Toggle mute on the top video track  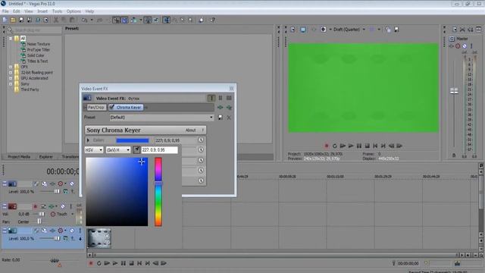tap(72, 184)
